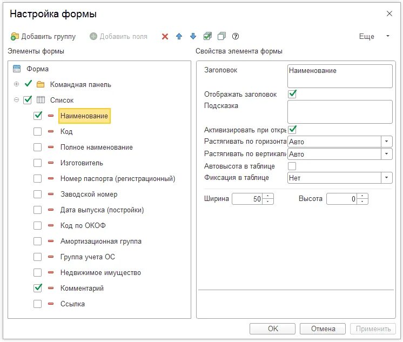Open Растягивать по горизонтали dropdown
The height and width of the screenshot is (342, 403).
pyautogui.click(x=387, y=142)
